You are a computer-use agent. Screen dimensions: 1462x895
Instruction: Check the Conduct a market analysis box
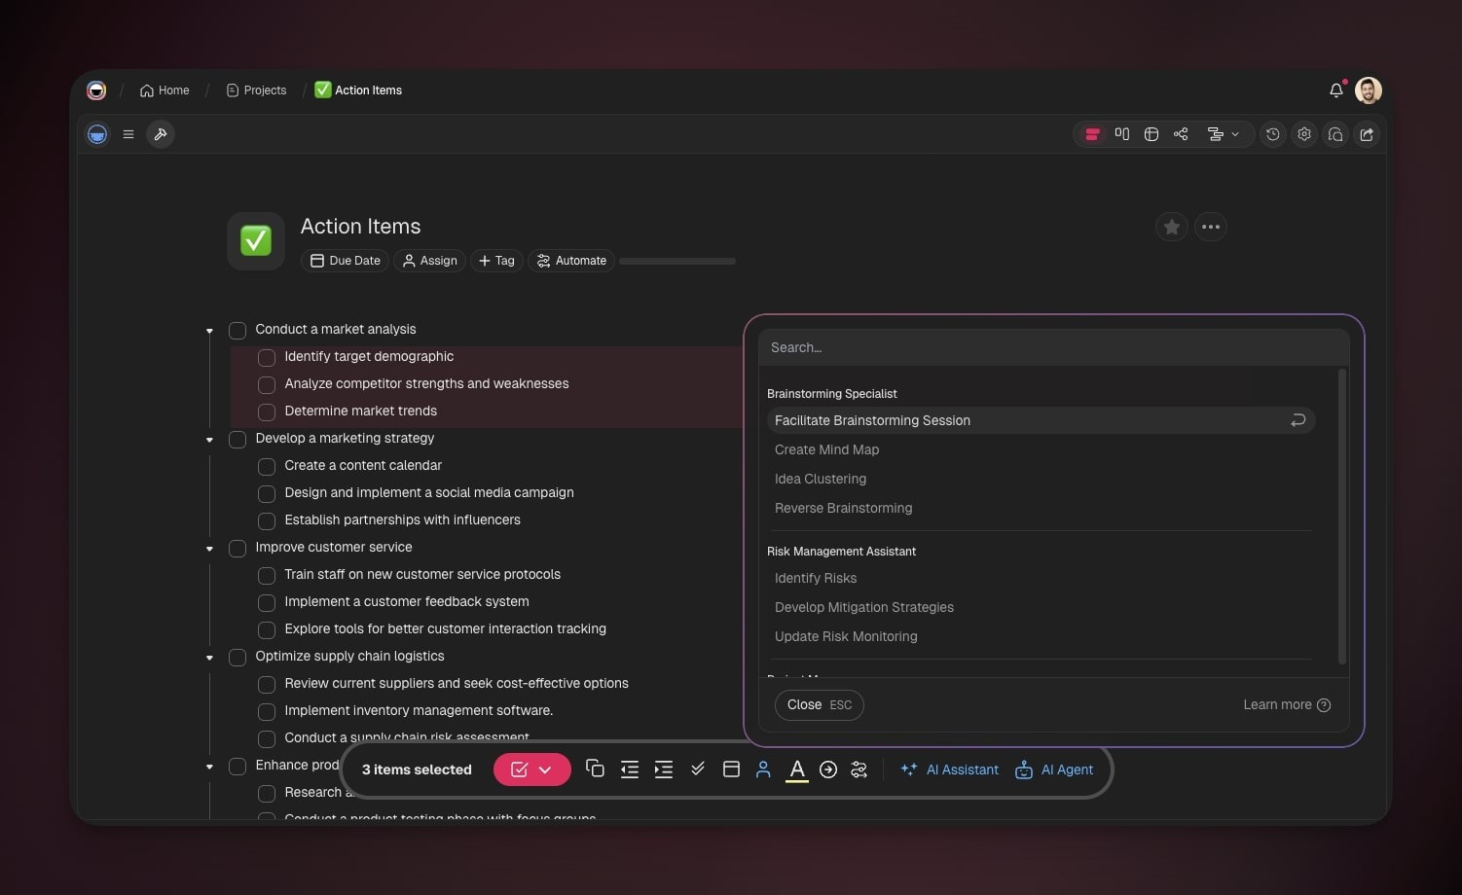[x=238, y=330]
